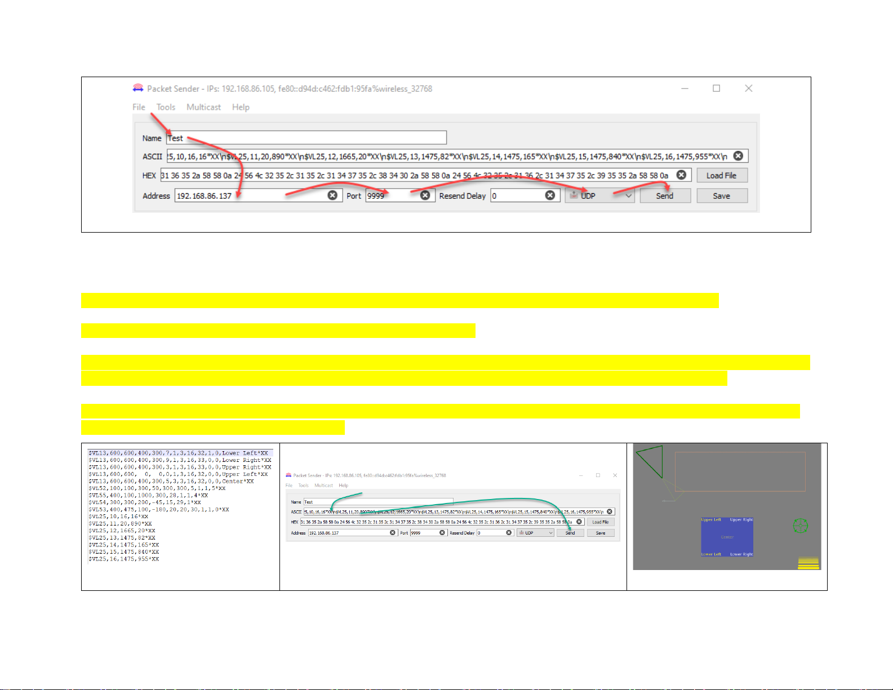Open the Help menu

click(x=241, y=107)
